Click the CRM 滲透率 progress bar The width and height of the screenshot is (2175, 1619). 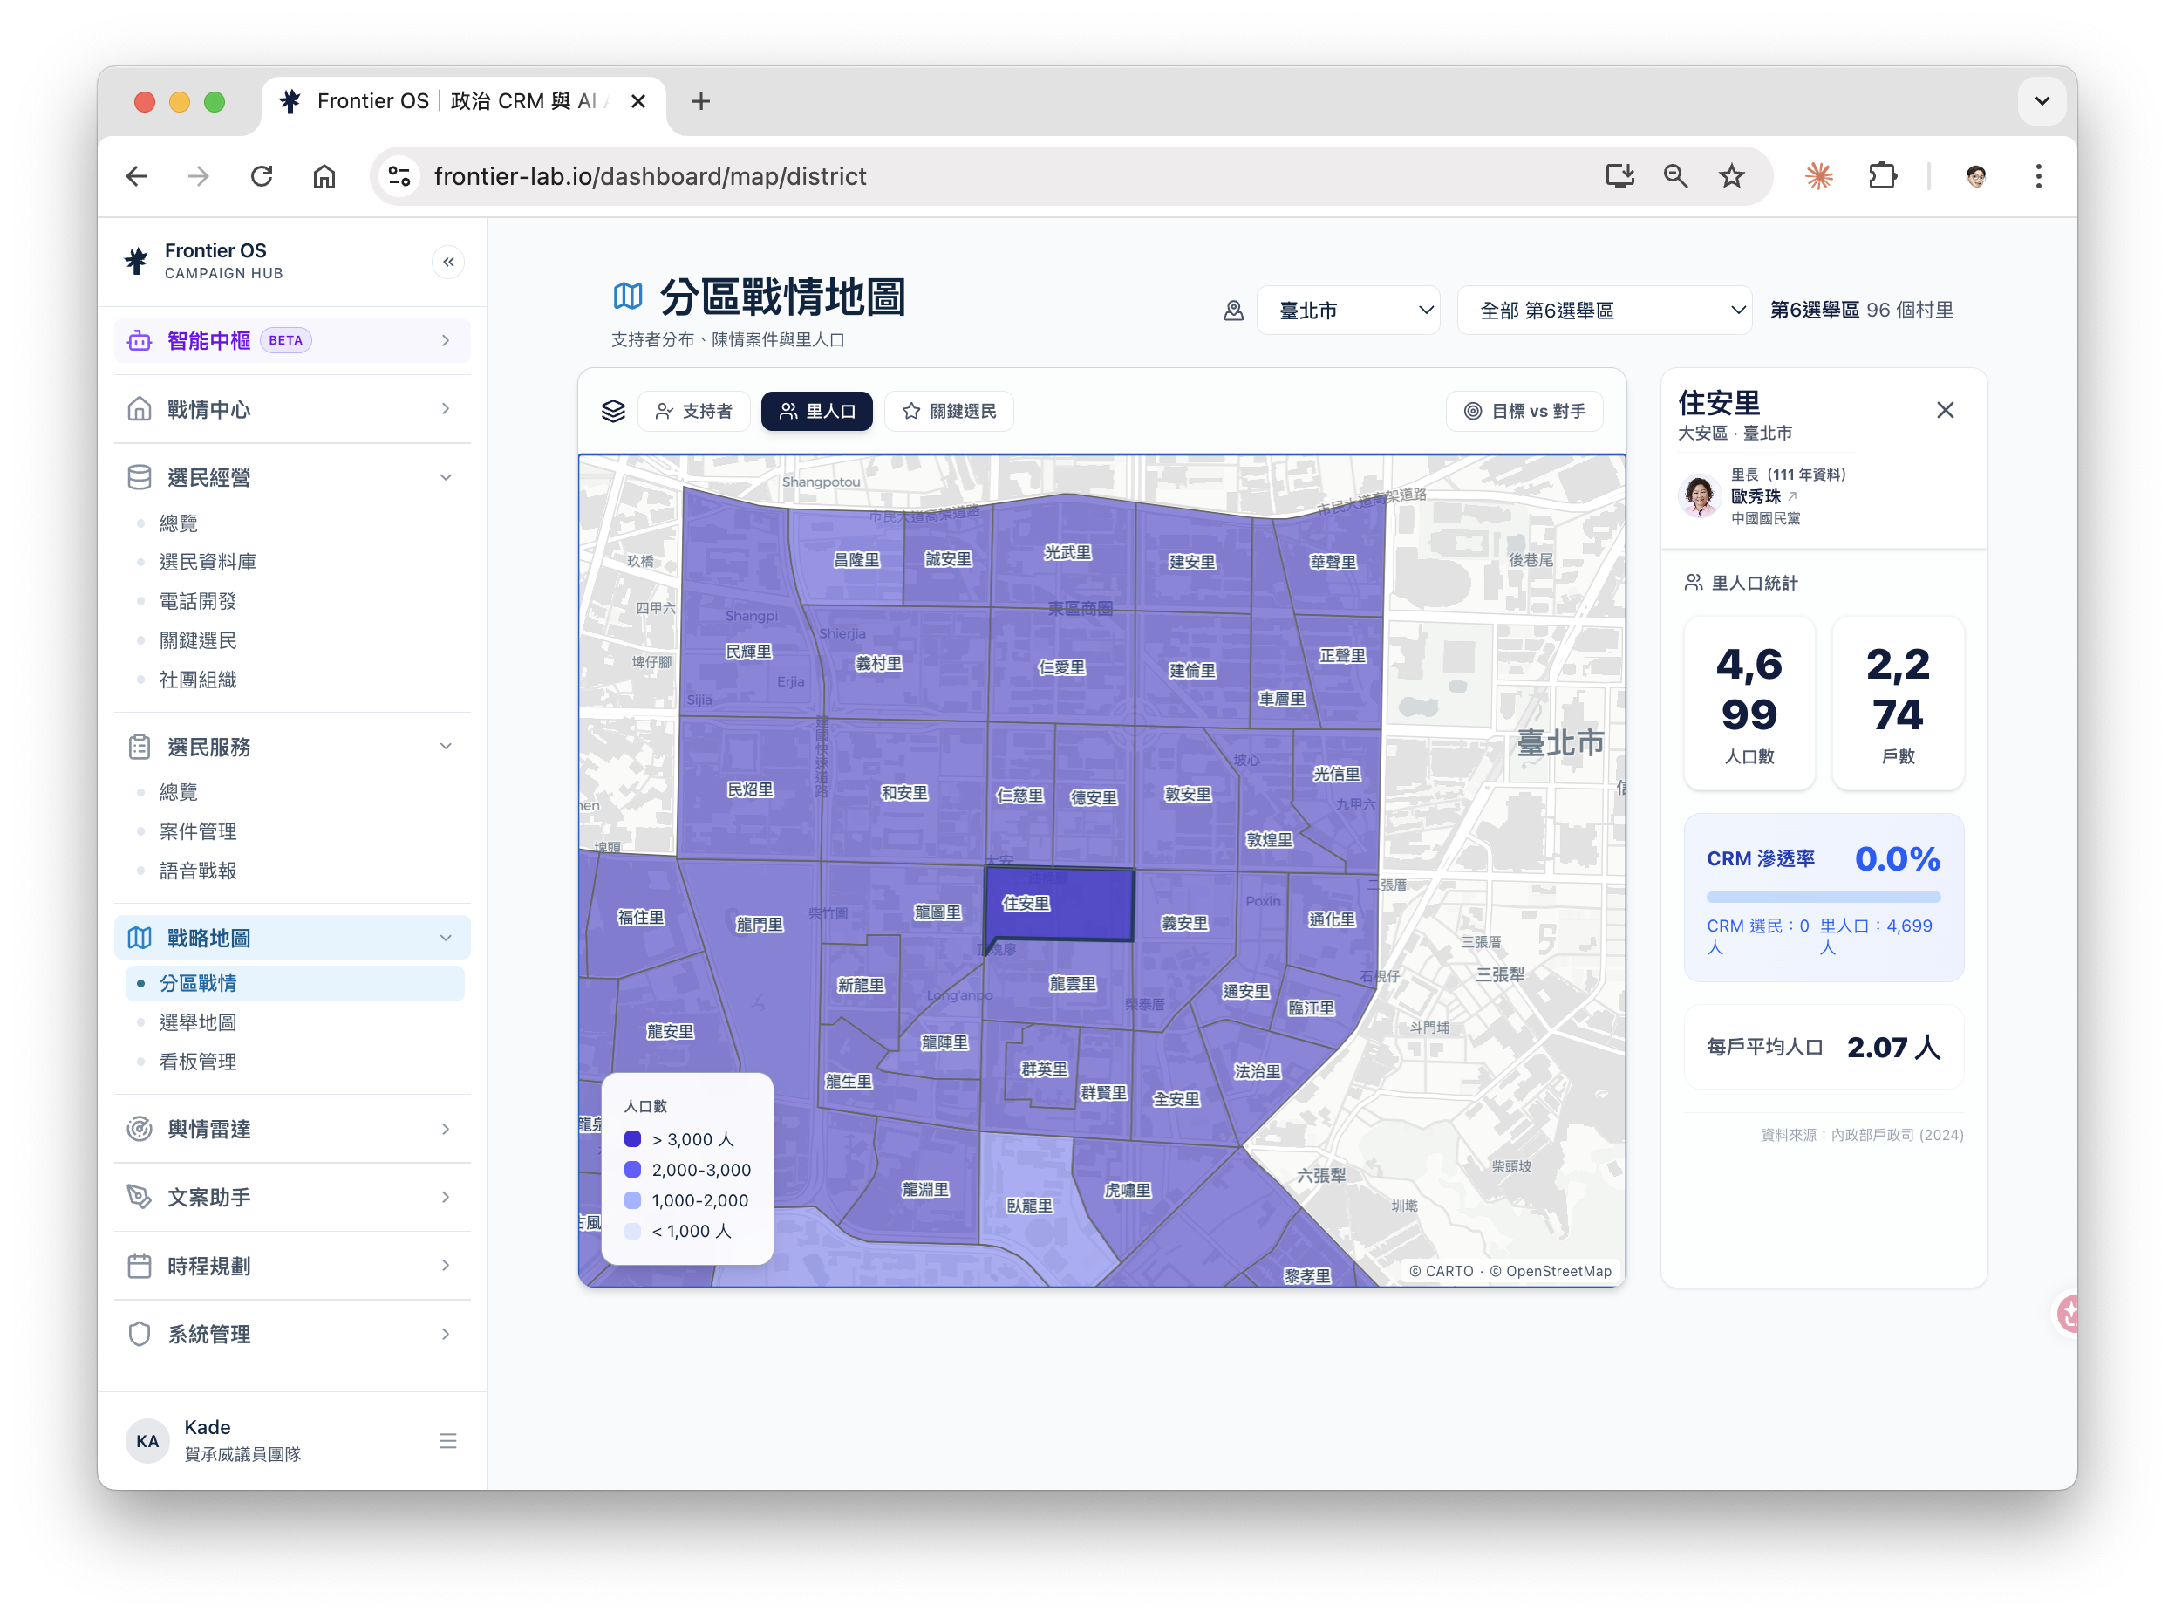[x=1823, y=897]
